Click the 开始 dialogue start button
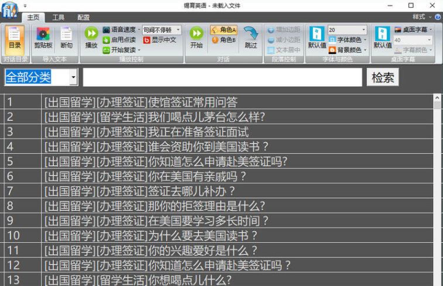The image size is (443, 286). [x=197, y=38]
